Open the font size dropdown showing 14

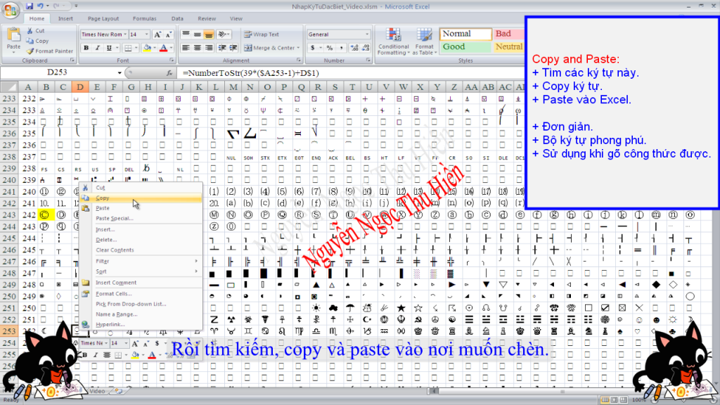[146, 34]
